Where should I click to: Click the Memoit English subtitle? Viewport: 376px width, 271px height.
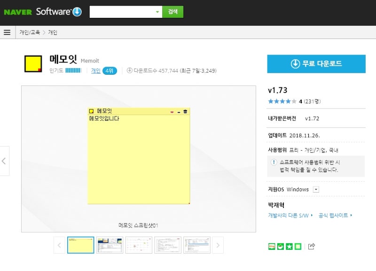[90, 61]
